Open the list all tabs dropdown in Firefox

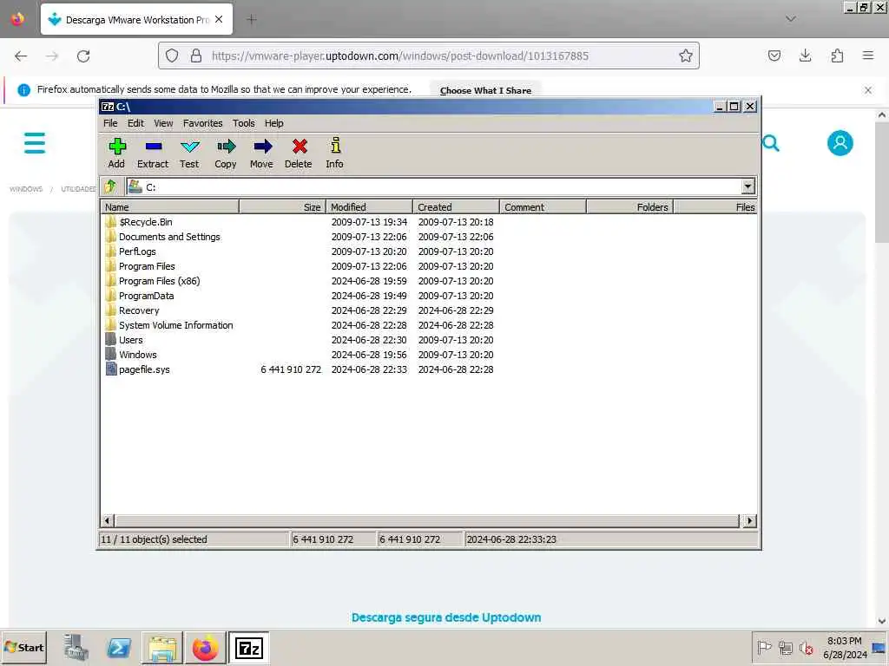(x=790, y=19)
